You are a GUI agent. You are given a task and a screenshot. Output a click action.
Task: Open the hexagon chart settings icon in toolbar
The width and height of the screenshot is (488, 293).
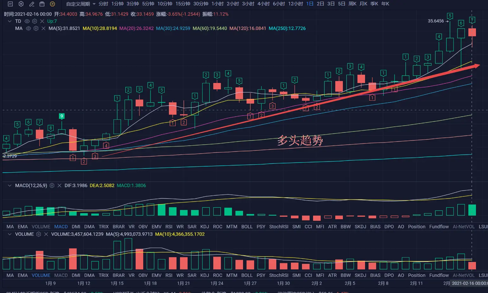[x=21, y=4]
